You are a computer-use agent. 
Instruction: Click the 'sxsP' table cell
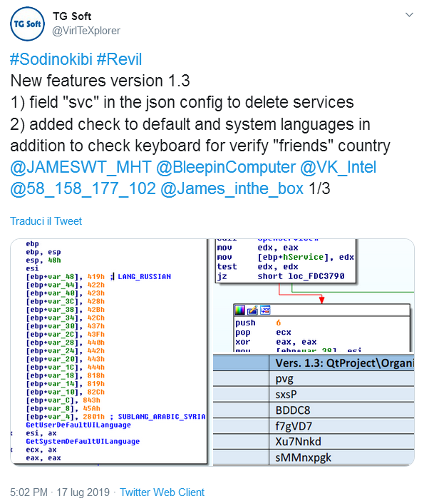coord(341,394)
